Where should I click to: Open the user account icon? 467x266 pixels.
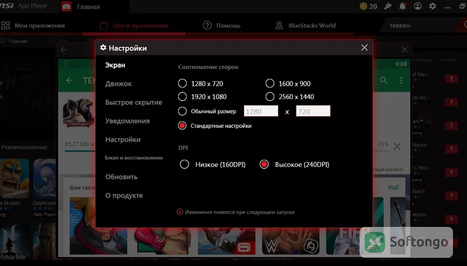[x=417, y=6]
